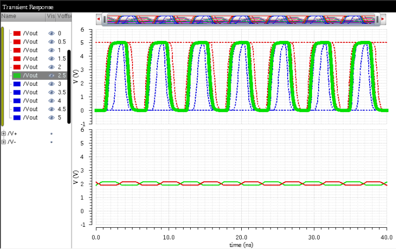Click blue swatch of /Vout offset 4.5
This screenshot has height=249, width=396.
pos(17,109)
